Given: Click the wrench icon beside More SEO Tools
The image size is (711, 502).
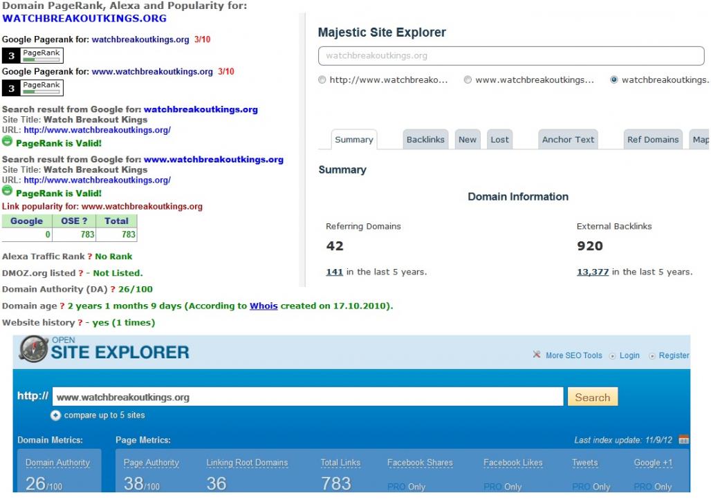Looking at the screenshot, I should (537, 355).
